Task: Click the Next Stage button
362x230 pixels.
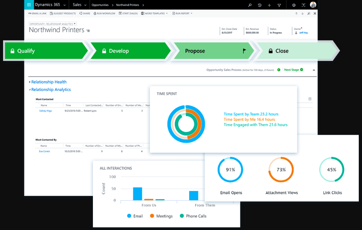Action: [294, 70]
